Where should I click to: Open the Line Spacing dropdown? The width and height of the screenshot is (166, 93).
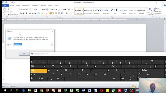[63, 13]
